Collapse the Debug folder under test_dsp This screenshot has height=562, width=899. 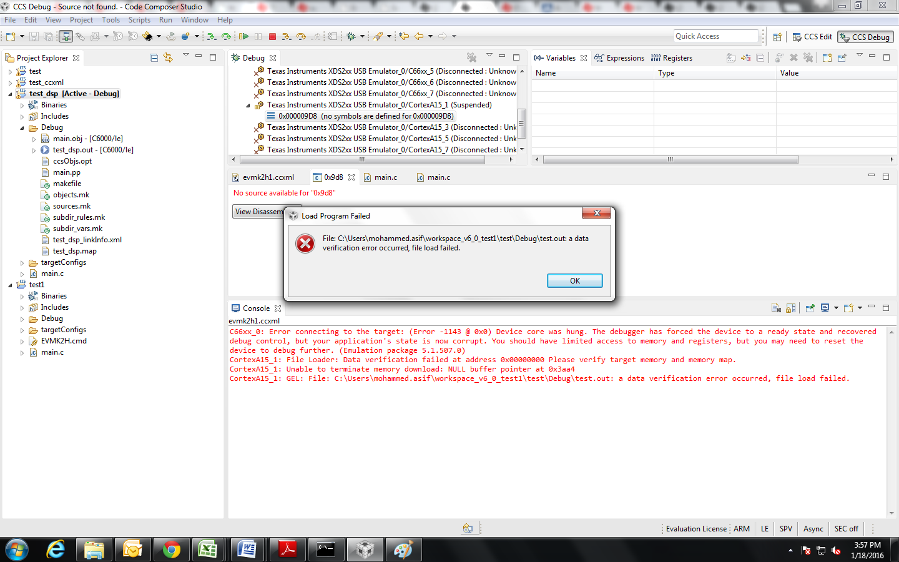(22, 128)
